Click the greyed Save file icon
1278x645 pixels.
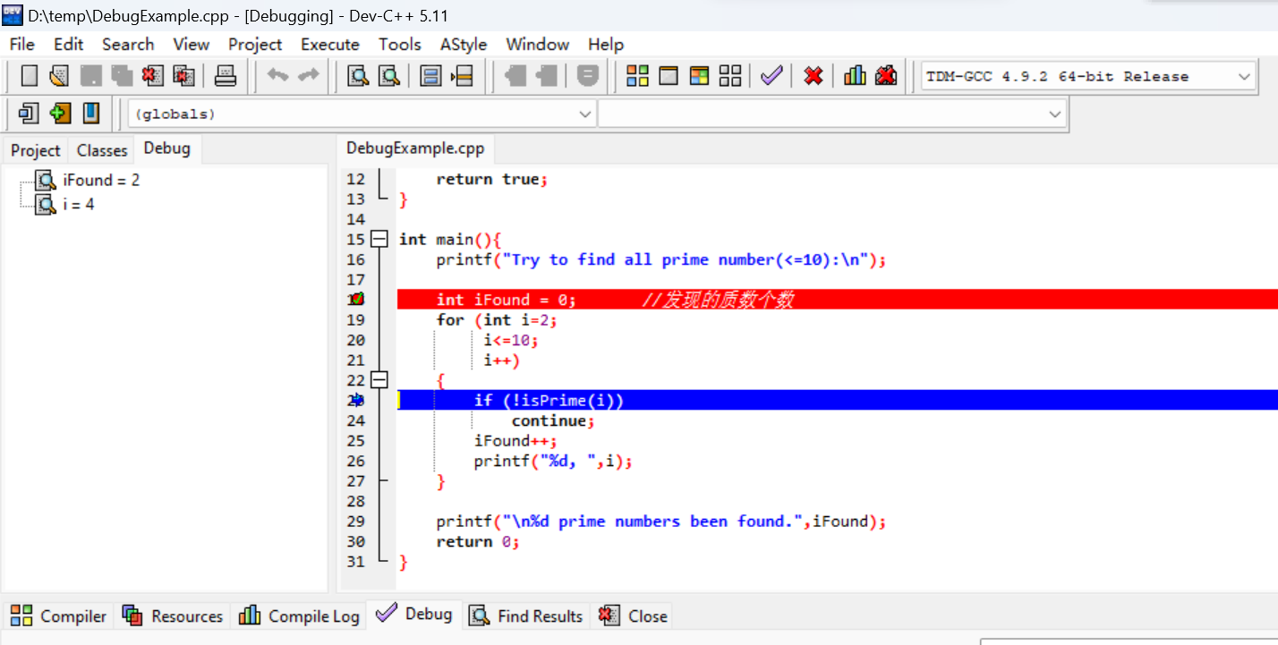90,76
